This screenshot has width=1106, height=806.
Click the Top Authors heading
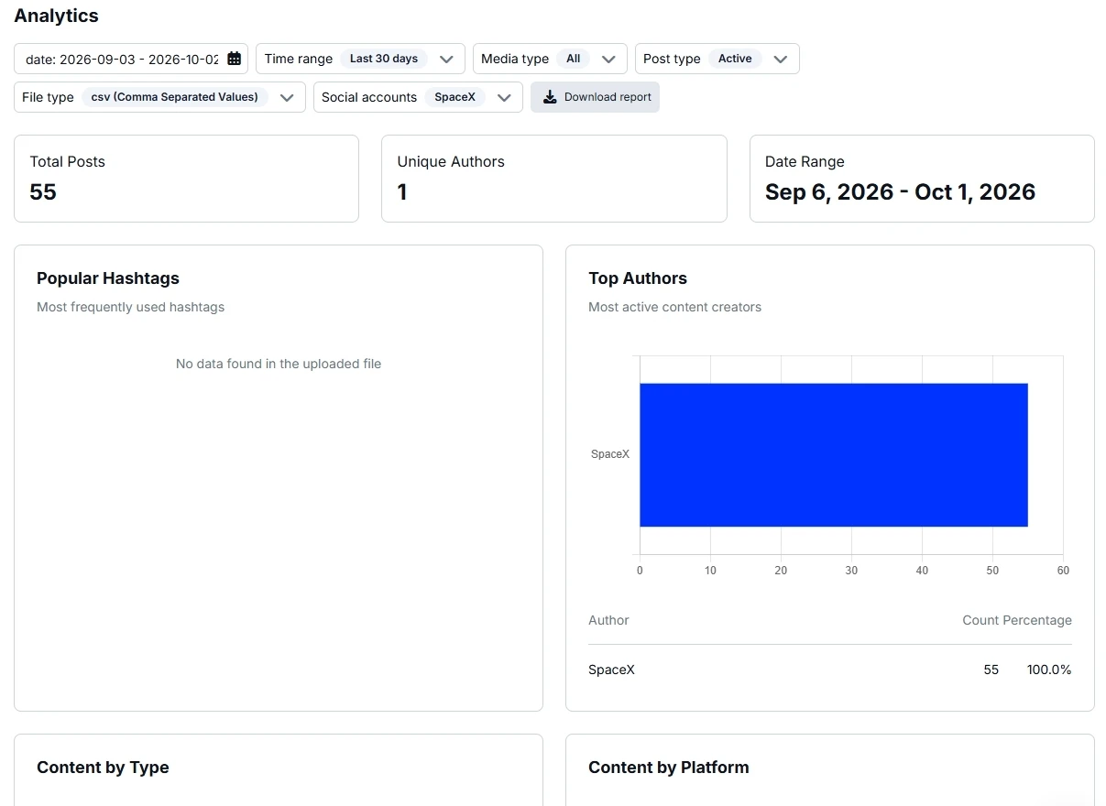(638, 278)
